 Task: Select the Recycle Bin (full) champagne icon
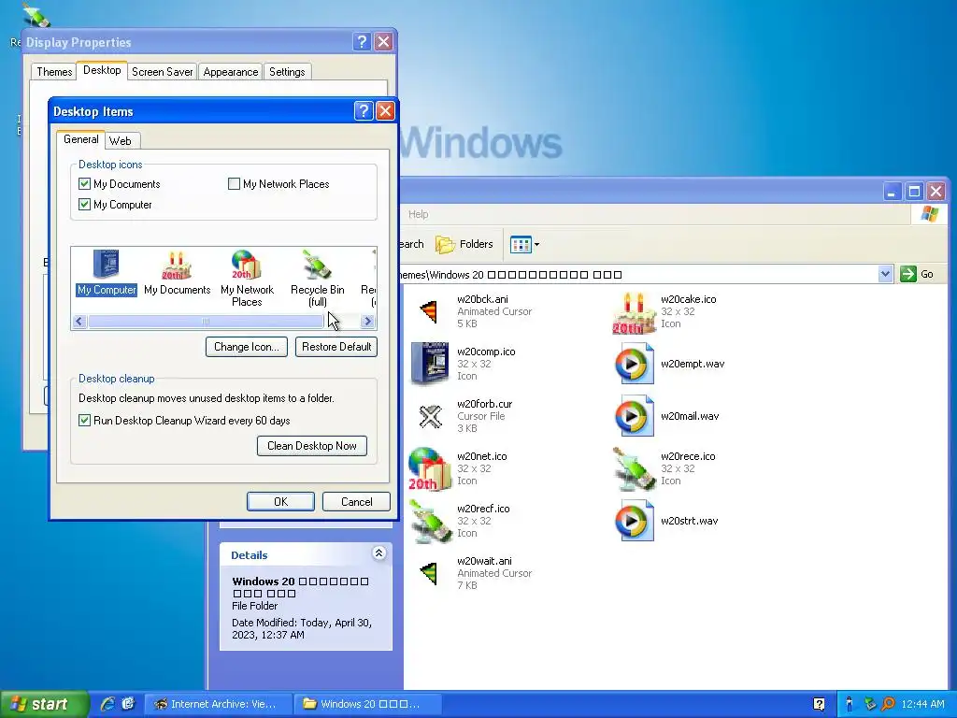click(x=317, y=279)
